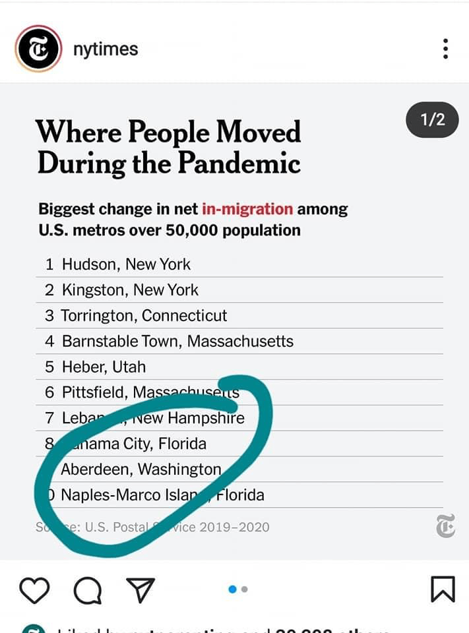Tap Kingston, New York list row
This screenshot has height=633, width=469.
[129, 290]
